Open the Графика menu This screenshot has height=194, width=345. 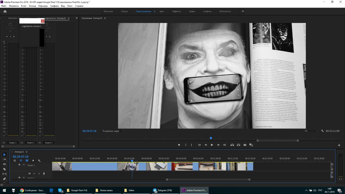click(x=54, y=6)
